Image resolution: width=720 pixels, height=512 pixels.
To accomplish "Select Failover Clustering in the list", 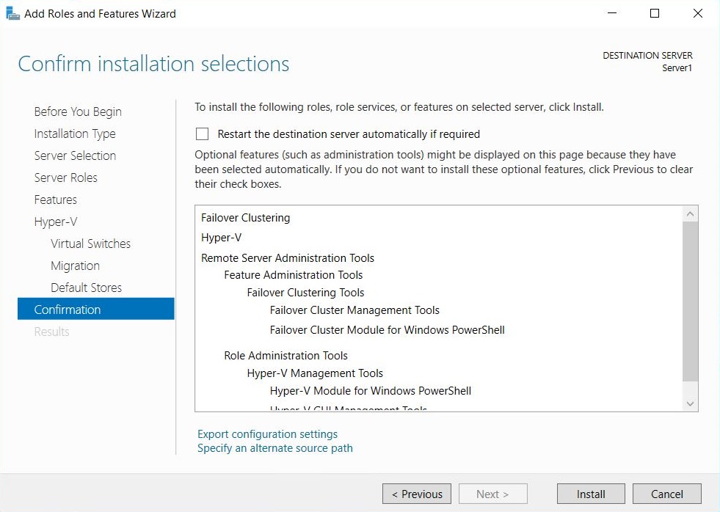I will 246,217.
